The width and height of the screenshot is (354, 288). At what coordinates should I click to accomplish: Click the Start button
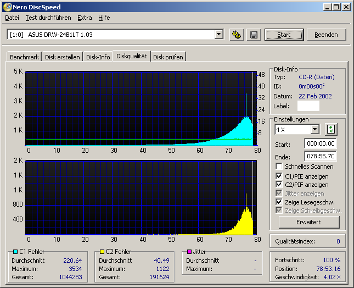[284, 35]
